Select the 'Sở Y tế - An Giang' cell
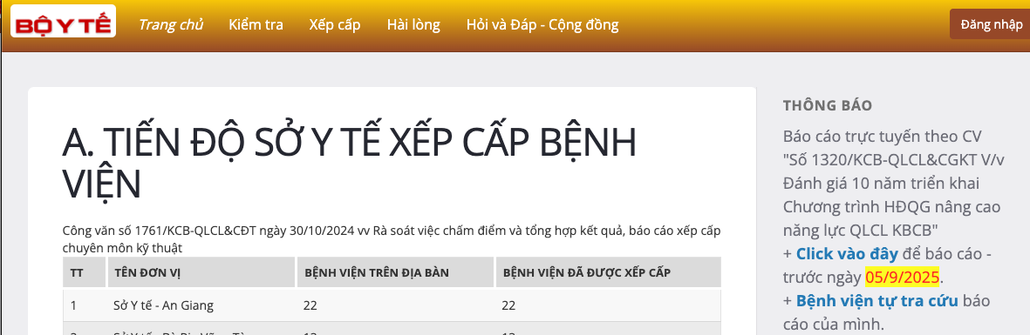Image resolution: width=1030 pixels, height=335 pixels. tap(201, 305)
